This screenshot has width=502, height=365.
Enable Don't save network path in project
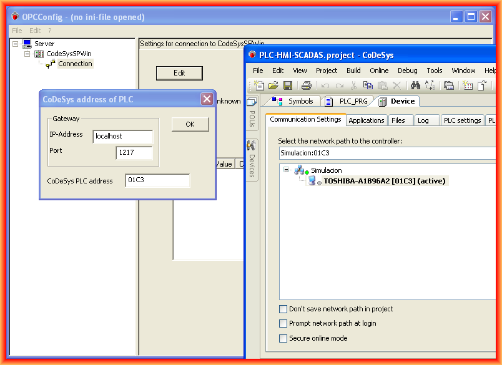[x=283, y=309]
